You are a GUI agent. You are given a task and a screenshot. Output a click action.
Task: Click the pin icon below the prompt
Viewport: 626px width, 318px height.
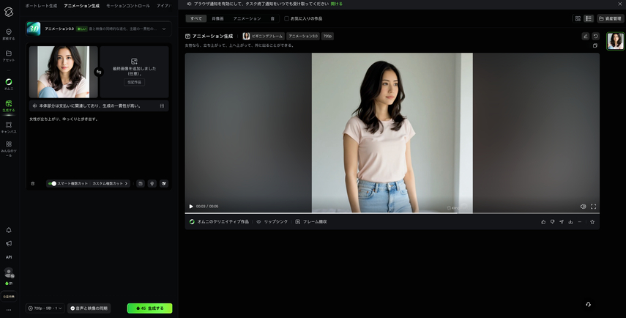point(152,183)
